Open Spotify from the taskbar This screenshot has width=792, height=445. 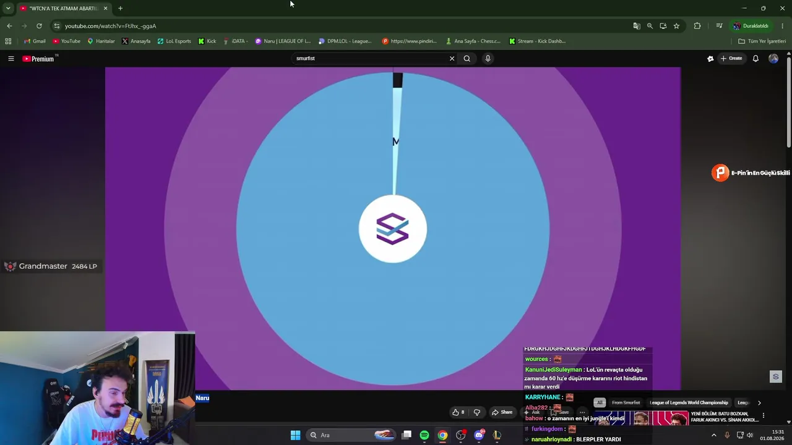pos(424,435)
